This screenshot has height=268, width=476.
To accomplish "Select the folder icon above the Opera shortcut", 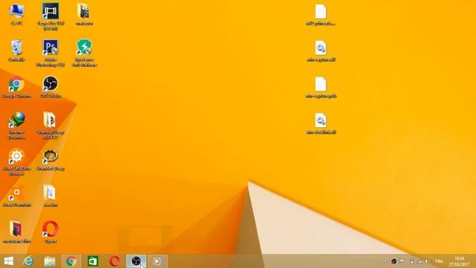I will point(49,193).
